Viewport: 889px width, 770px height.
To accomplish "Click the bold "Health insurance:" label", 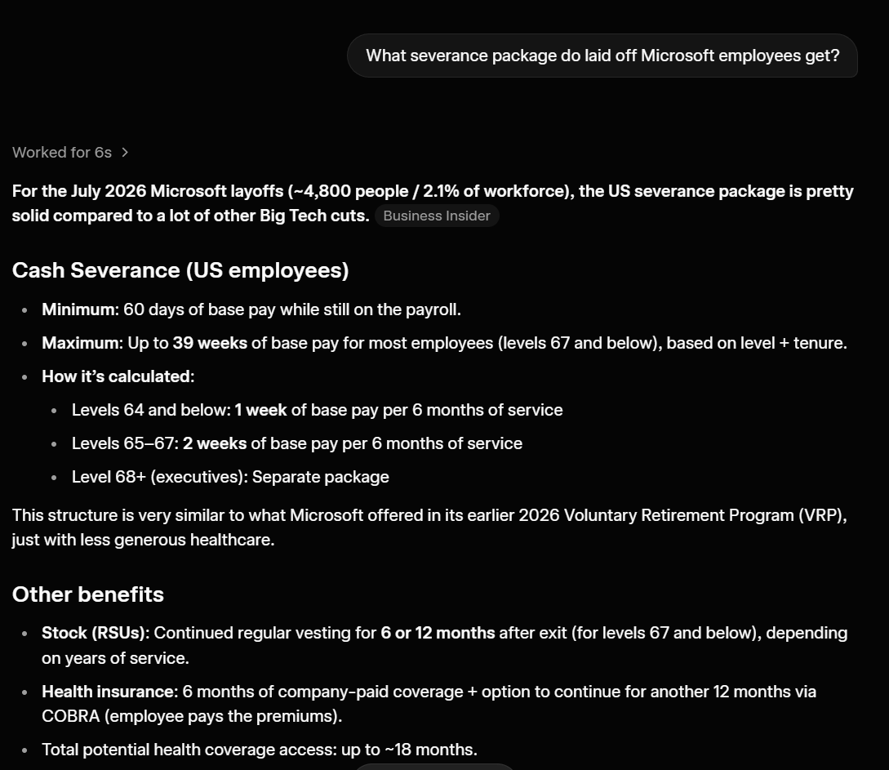I will [110, 692].
